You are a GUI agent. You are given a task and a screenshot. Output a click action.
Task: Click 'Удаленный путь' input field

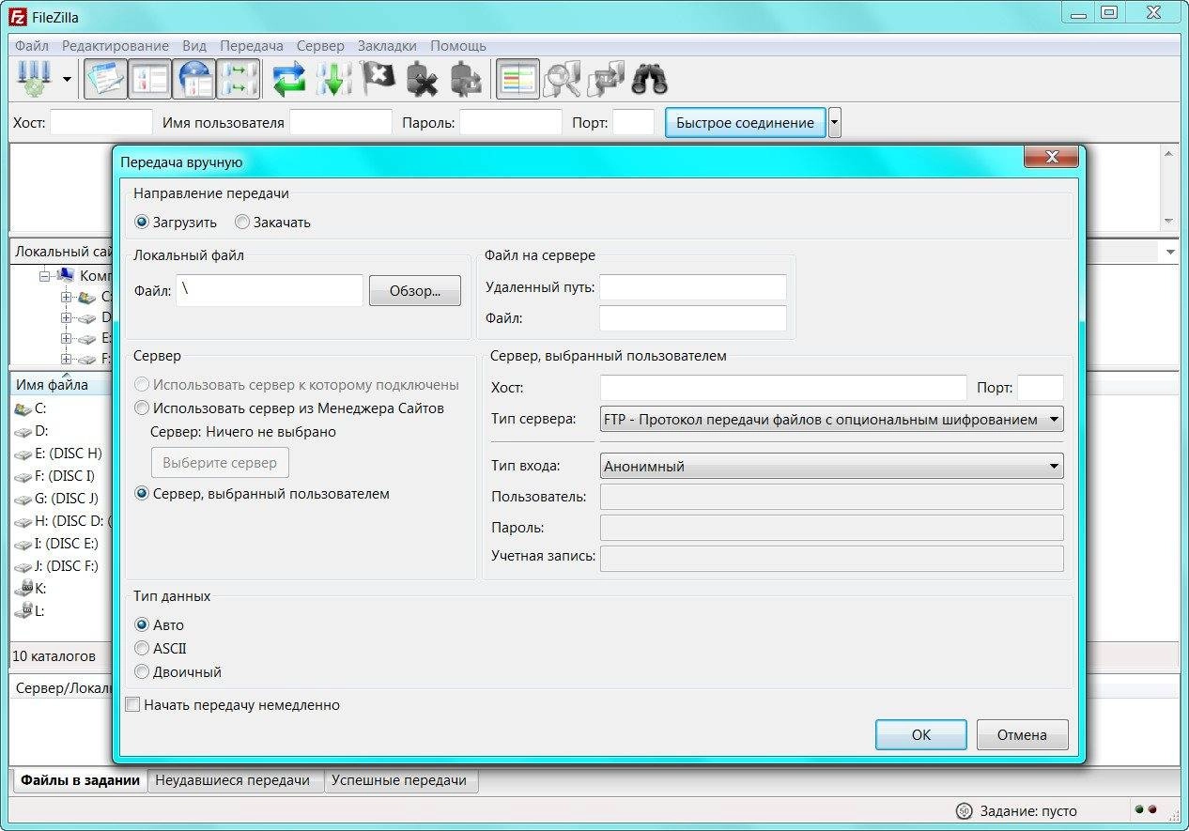(693, 287)
